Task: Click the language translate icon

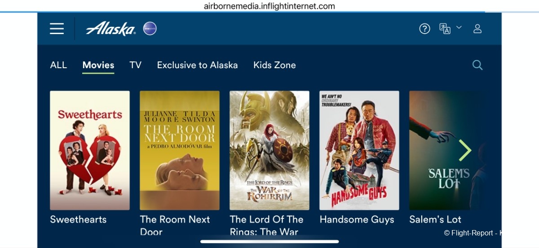Action: click(445, 29)
